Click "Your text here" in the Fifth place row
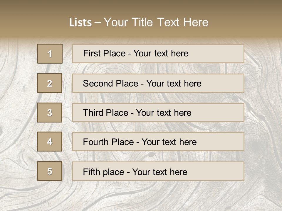Image resolution: width=282 pixels, height=211 pixels. [x=160, y=172]
